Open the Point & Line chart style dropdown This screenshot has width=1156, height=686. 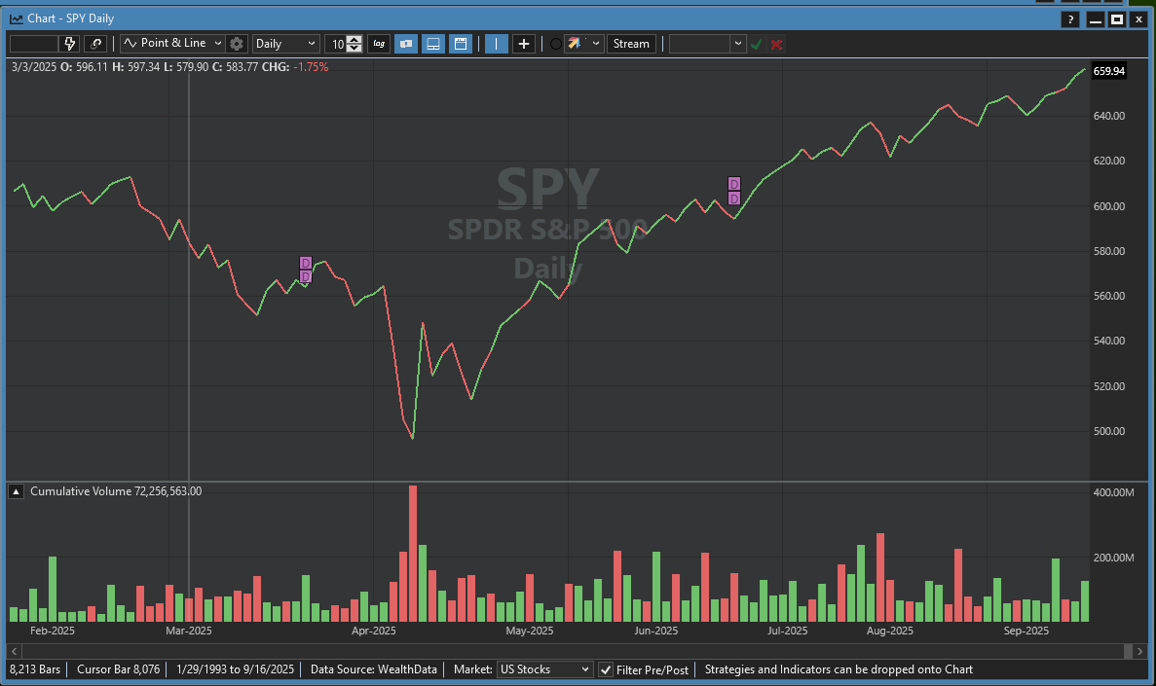pyautogui.click(x=172, y=44)
